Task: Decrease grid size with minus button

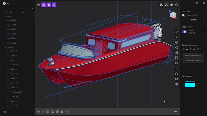Action: 185,20
